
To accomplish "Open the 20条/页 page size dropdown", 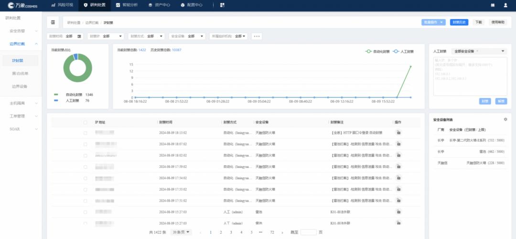I will (x=181, y=232).
